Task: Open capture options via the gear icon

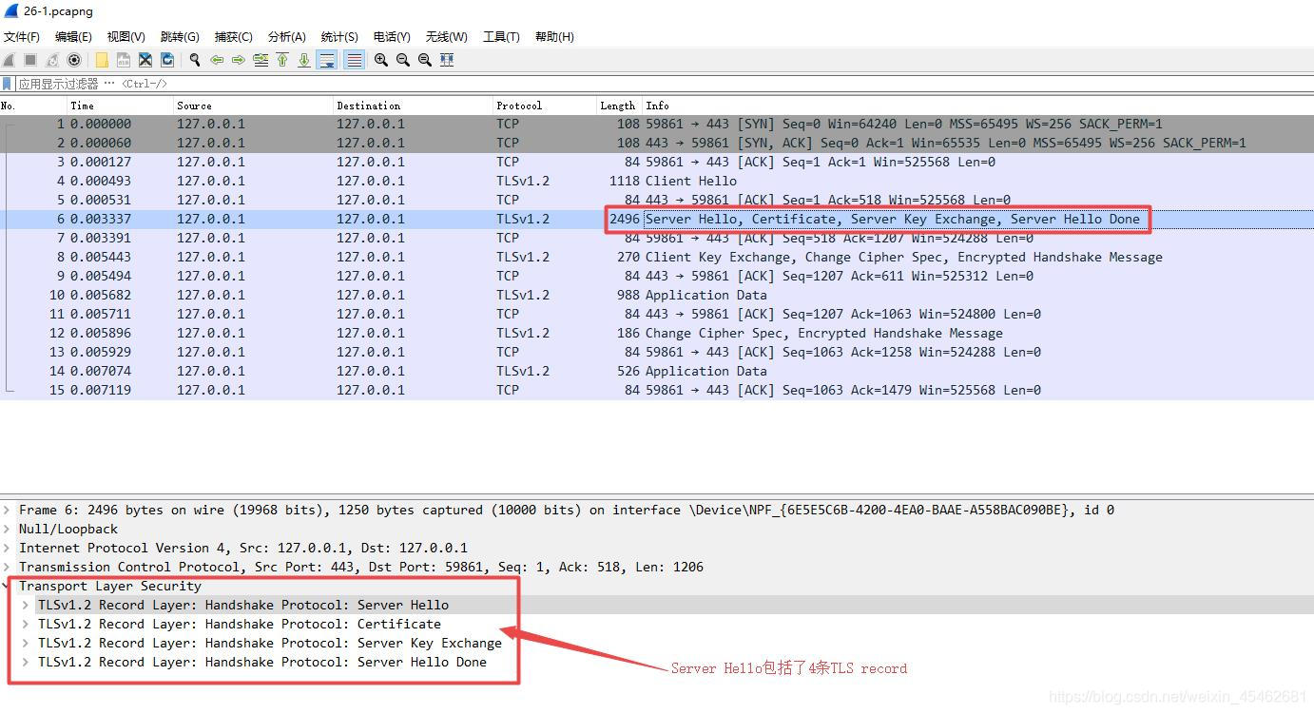Action: pos(74,59)
